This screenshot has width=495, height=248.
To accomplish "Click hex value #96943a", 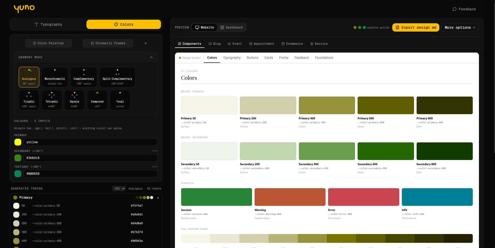I will pos(137,241).
